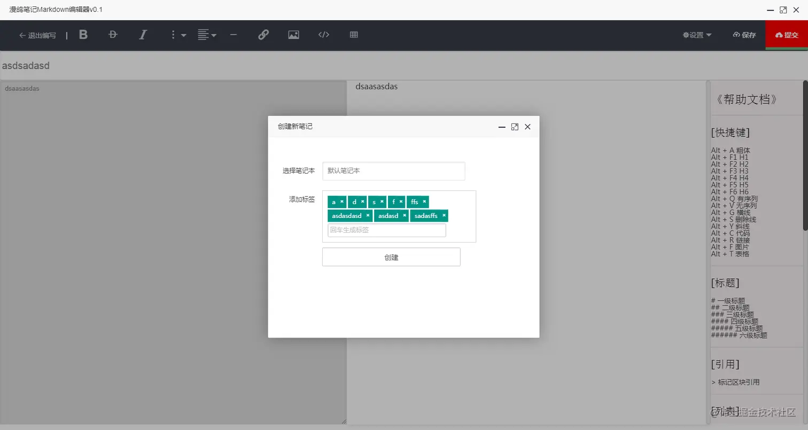This screenshot has width=808, height=430.
Task: Click the 《帮助文档》 heading
Action: click(746, 100)
